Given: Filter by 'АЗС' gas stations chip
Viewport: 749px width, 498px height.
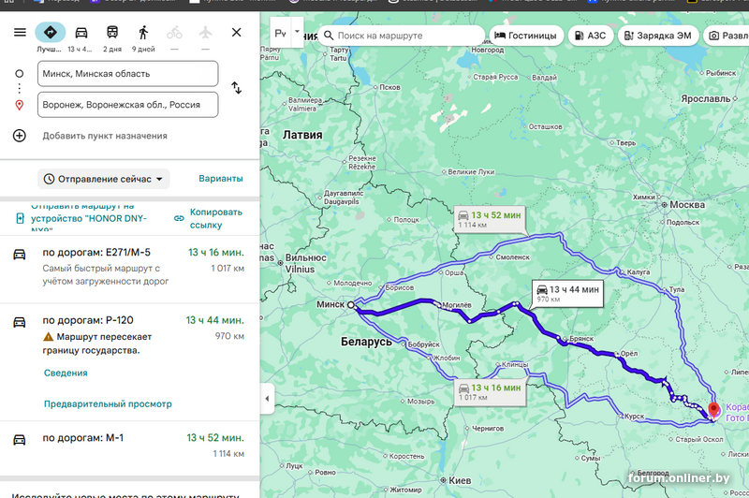Looking at the screenshot, I should 591,36.
